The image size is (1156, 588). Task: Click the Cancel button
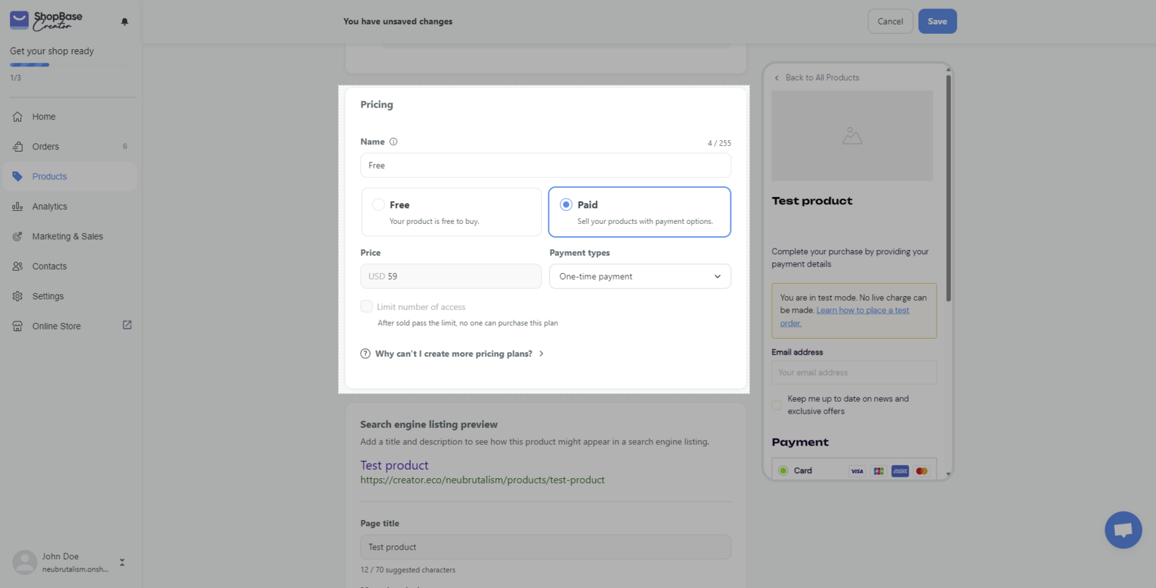tap(890, 21)
